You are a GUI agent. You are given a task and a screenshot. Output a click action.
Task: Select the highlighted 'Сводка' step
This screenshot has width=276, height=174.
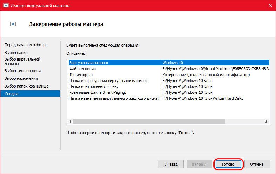[30, 93]
